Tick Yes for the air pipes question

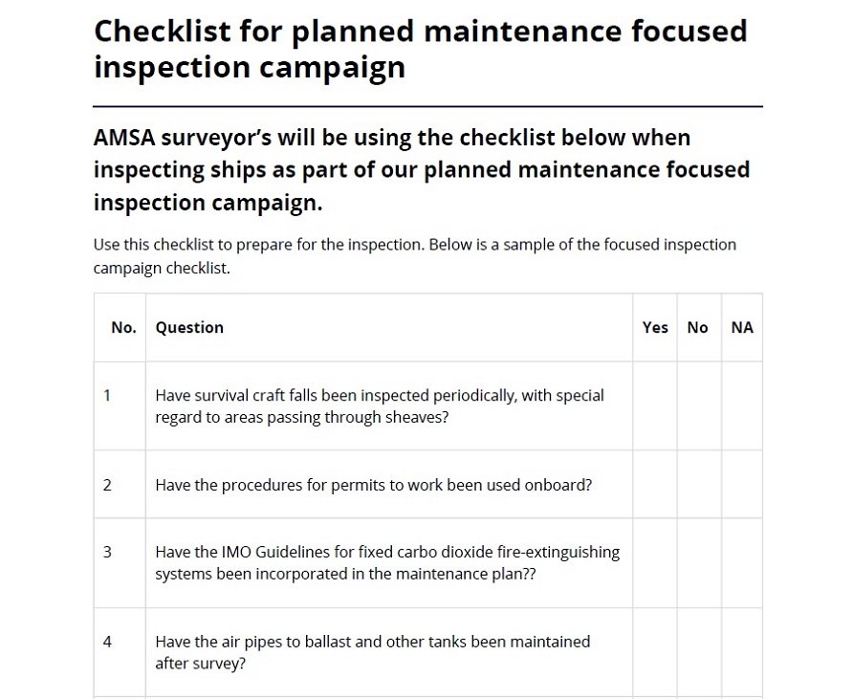(x=655, y=652)
